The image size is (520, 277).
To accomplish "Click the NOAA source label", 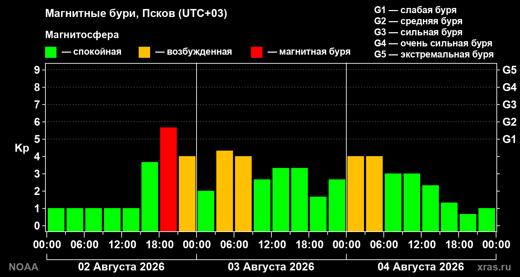I will pyautogui.click(x=24, y=267).
